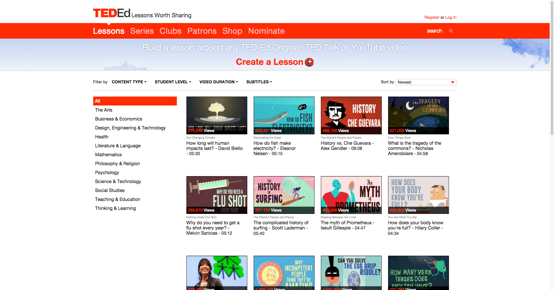Open the Student Level filter dropdown
The image size is (554, 290).
pos(173,82)
